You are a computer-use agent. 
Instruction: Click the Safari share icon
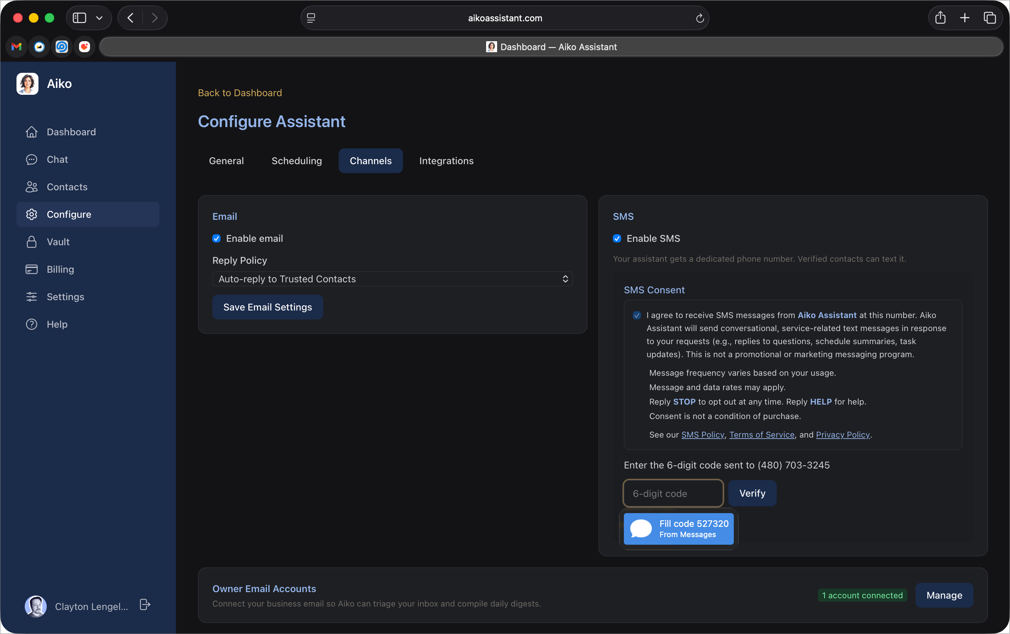pos(940,18)
